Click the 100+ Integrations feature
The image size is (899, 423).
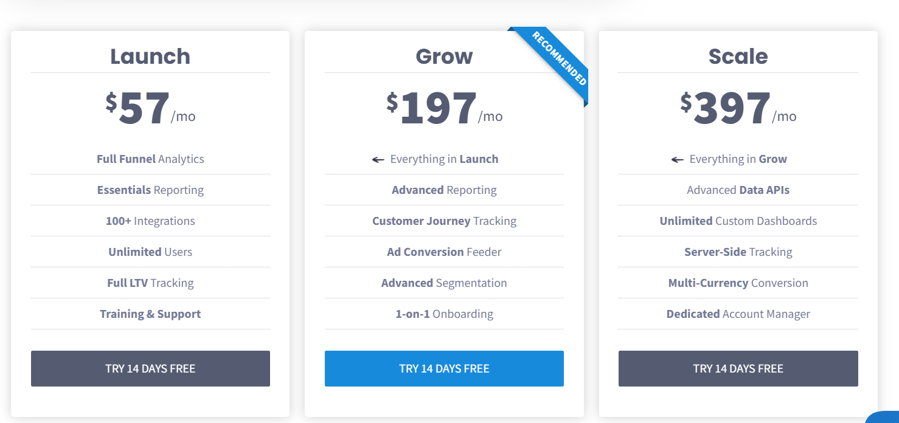point(150,221)
